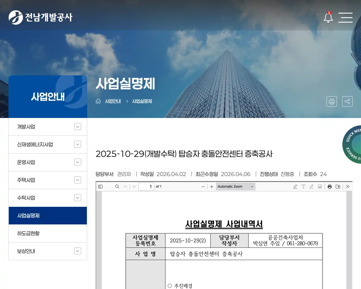Click the 박심연 주임 / 061-280-0679 cell
Screen dimensions: 361x289
click(285, 243)
